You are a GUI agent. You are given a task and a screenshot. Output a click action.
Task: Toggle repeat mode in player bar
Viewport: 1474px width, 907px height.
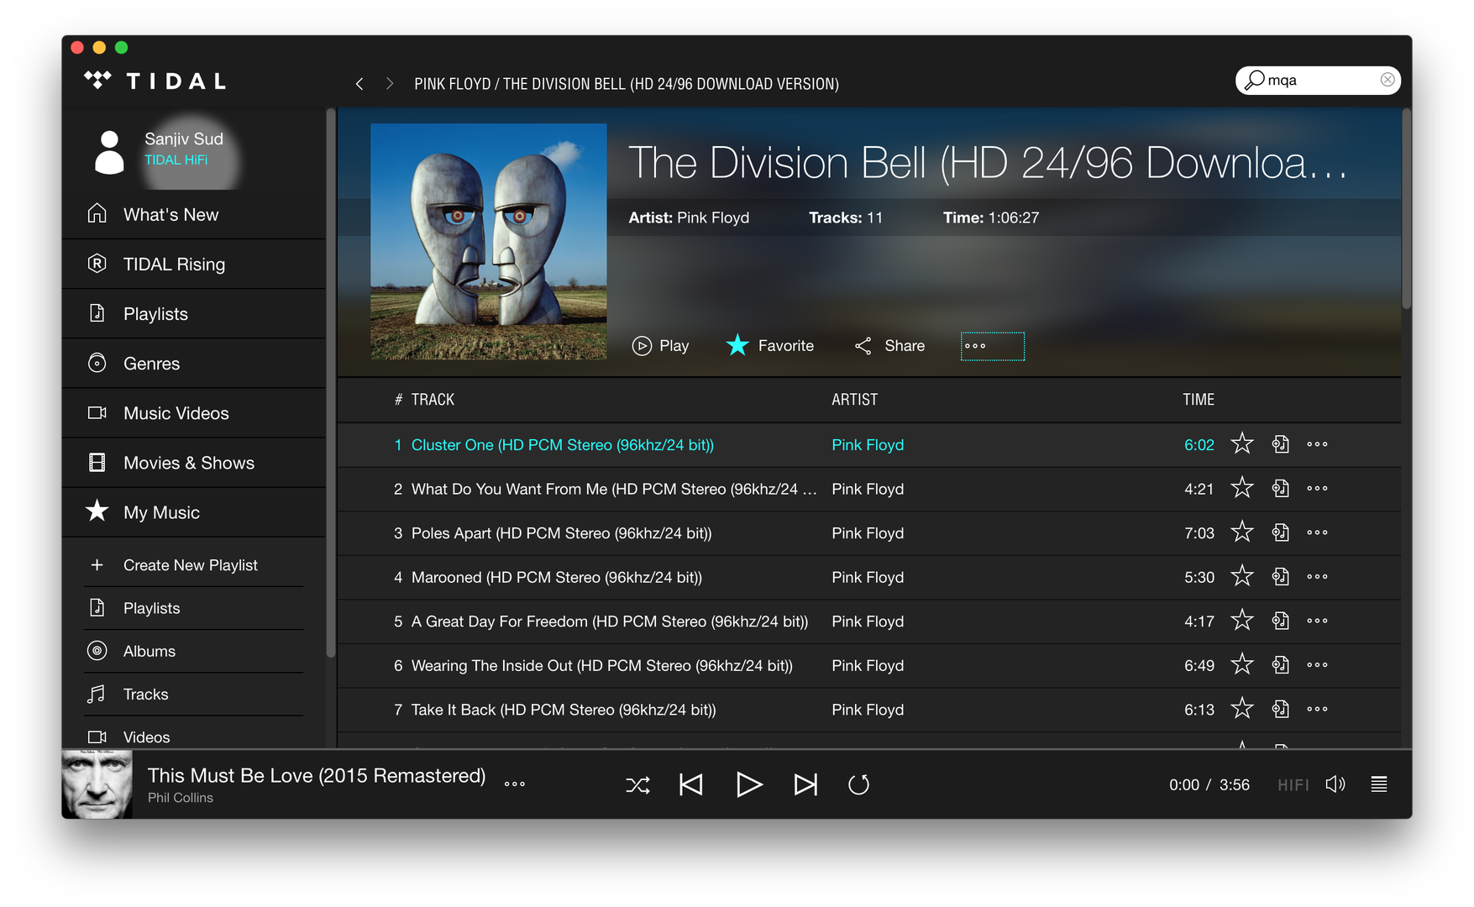point(858,785)
